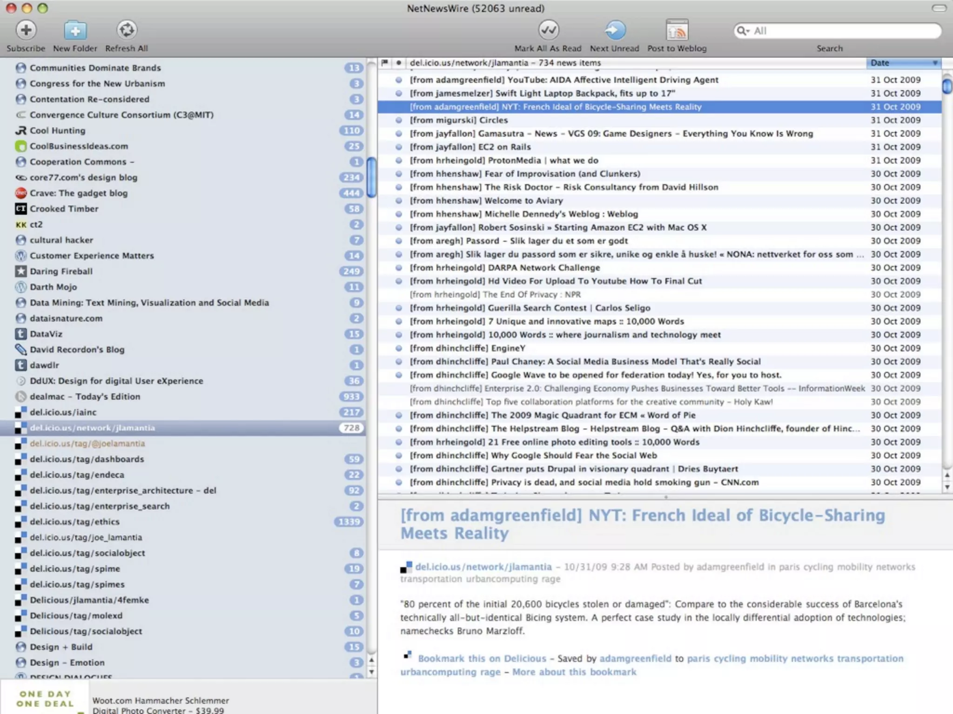
Task: Click the More about this bookmark link
Action: (574, 672)
